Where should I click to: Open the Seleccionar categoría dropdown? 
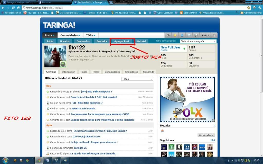pos(198,41)
